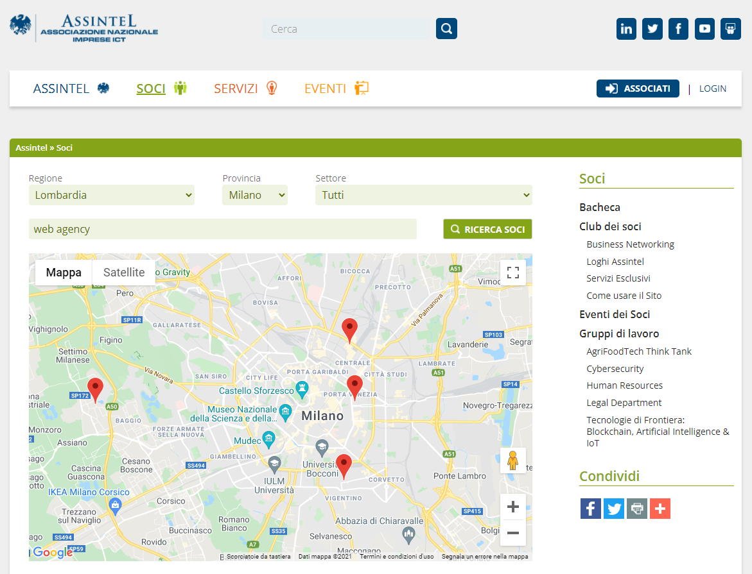This screenshot has height=574, width=752.
Task: Open Business Networking link
Action: 630,244
